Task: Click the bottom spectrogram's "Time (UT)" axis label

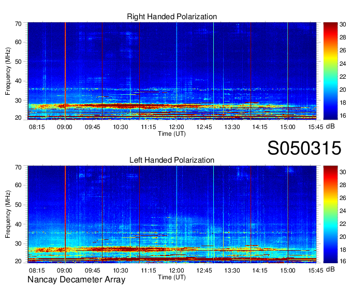Action: (172, 277)
